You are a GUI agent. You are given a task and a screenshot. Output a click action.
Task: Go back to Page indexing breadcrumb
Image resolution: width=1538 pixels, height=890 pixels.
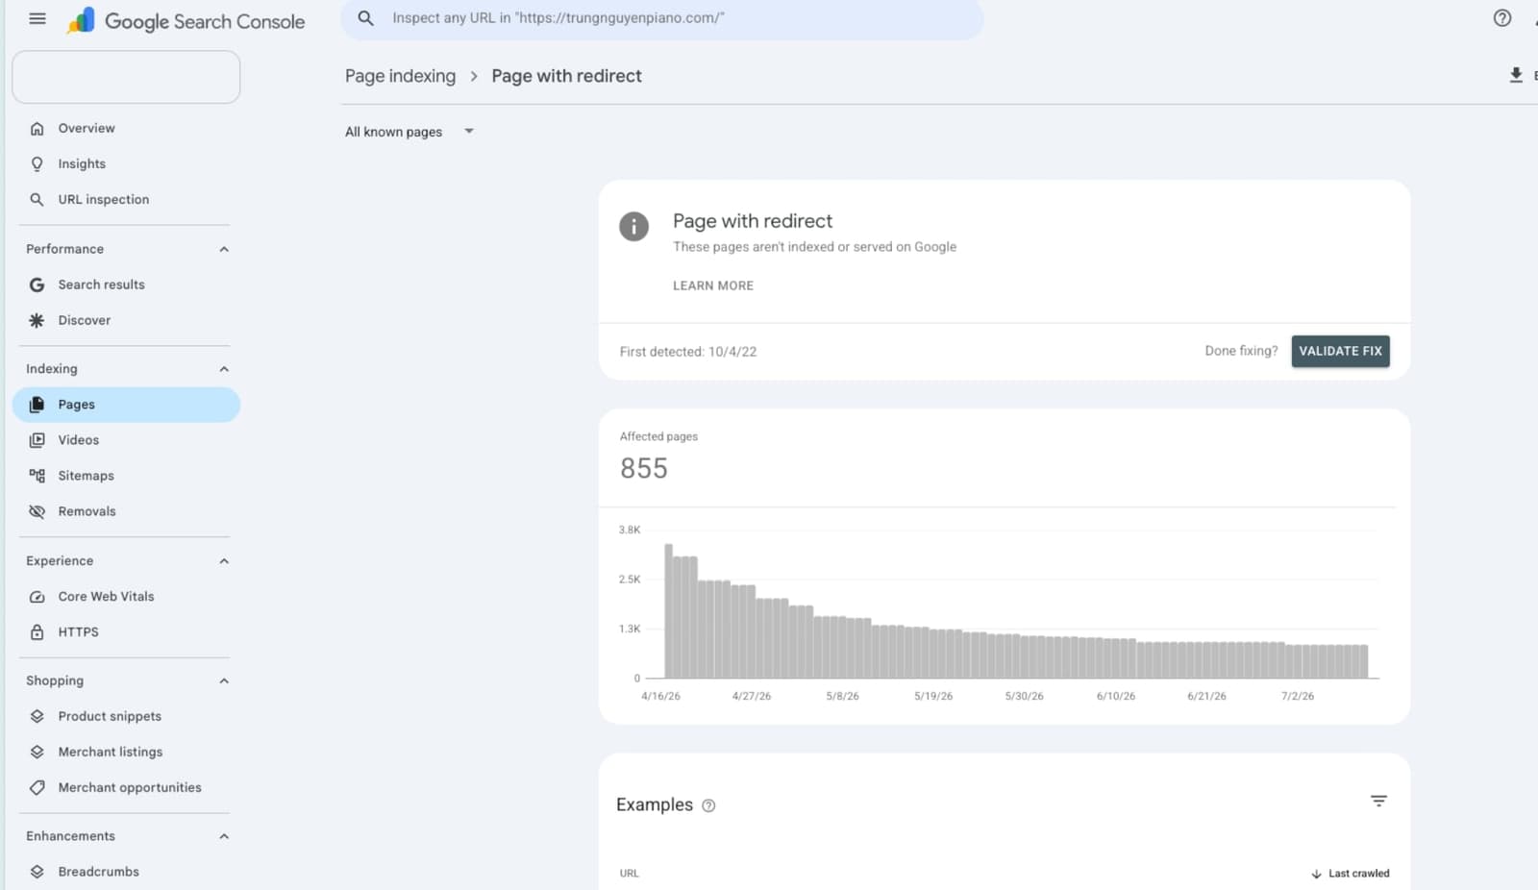pyautogui.click(x=400, y=76)
